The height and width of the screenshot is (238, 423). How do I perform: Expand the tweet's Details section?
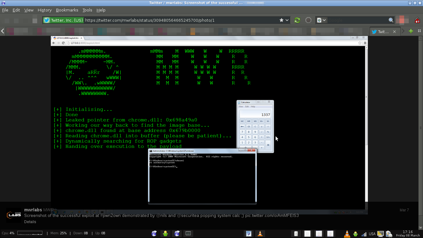click(x=30, y=222)
